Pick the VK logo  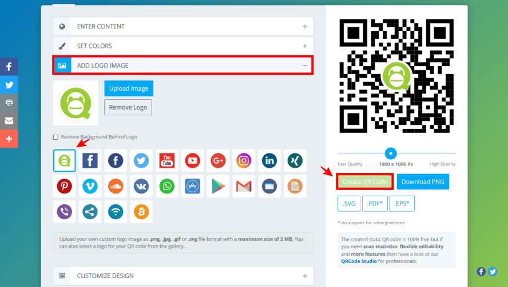141,186
